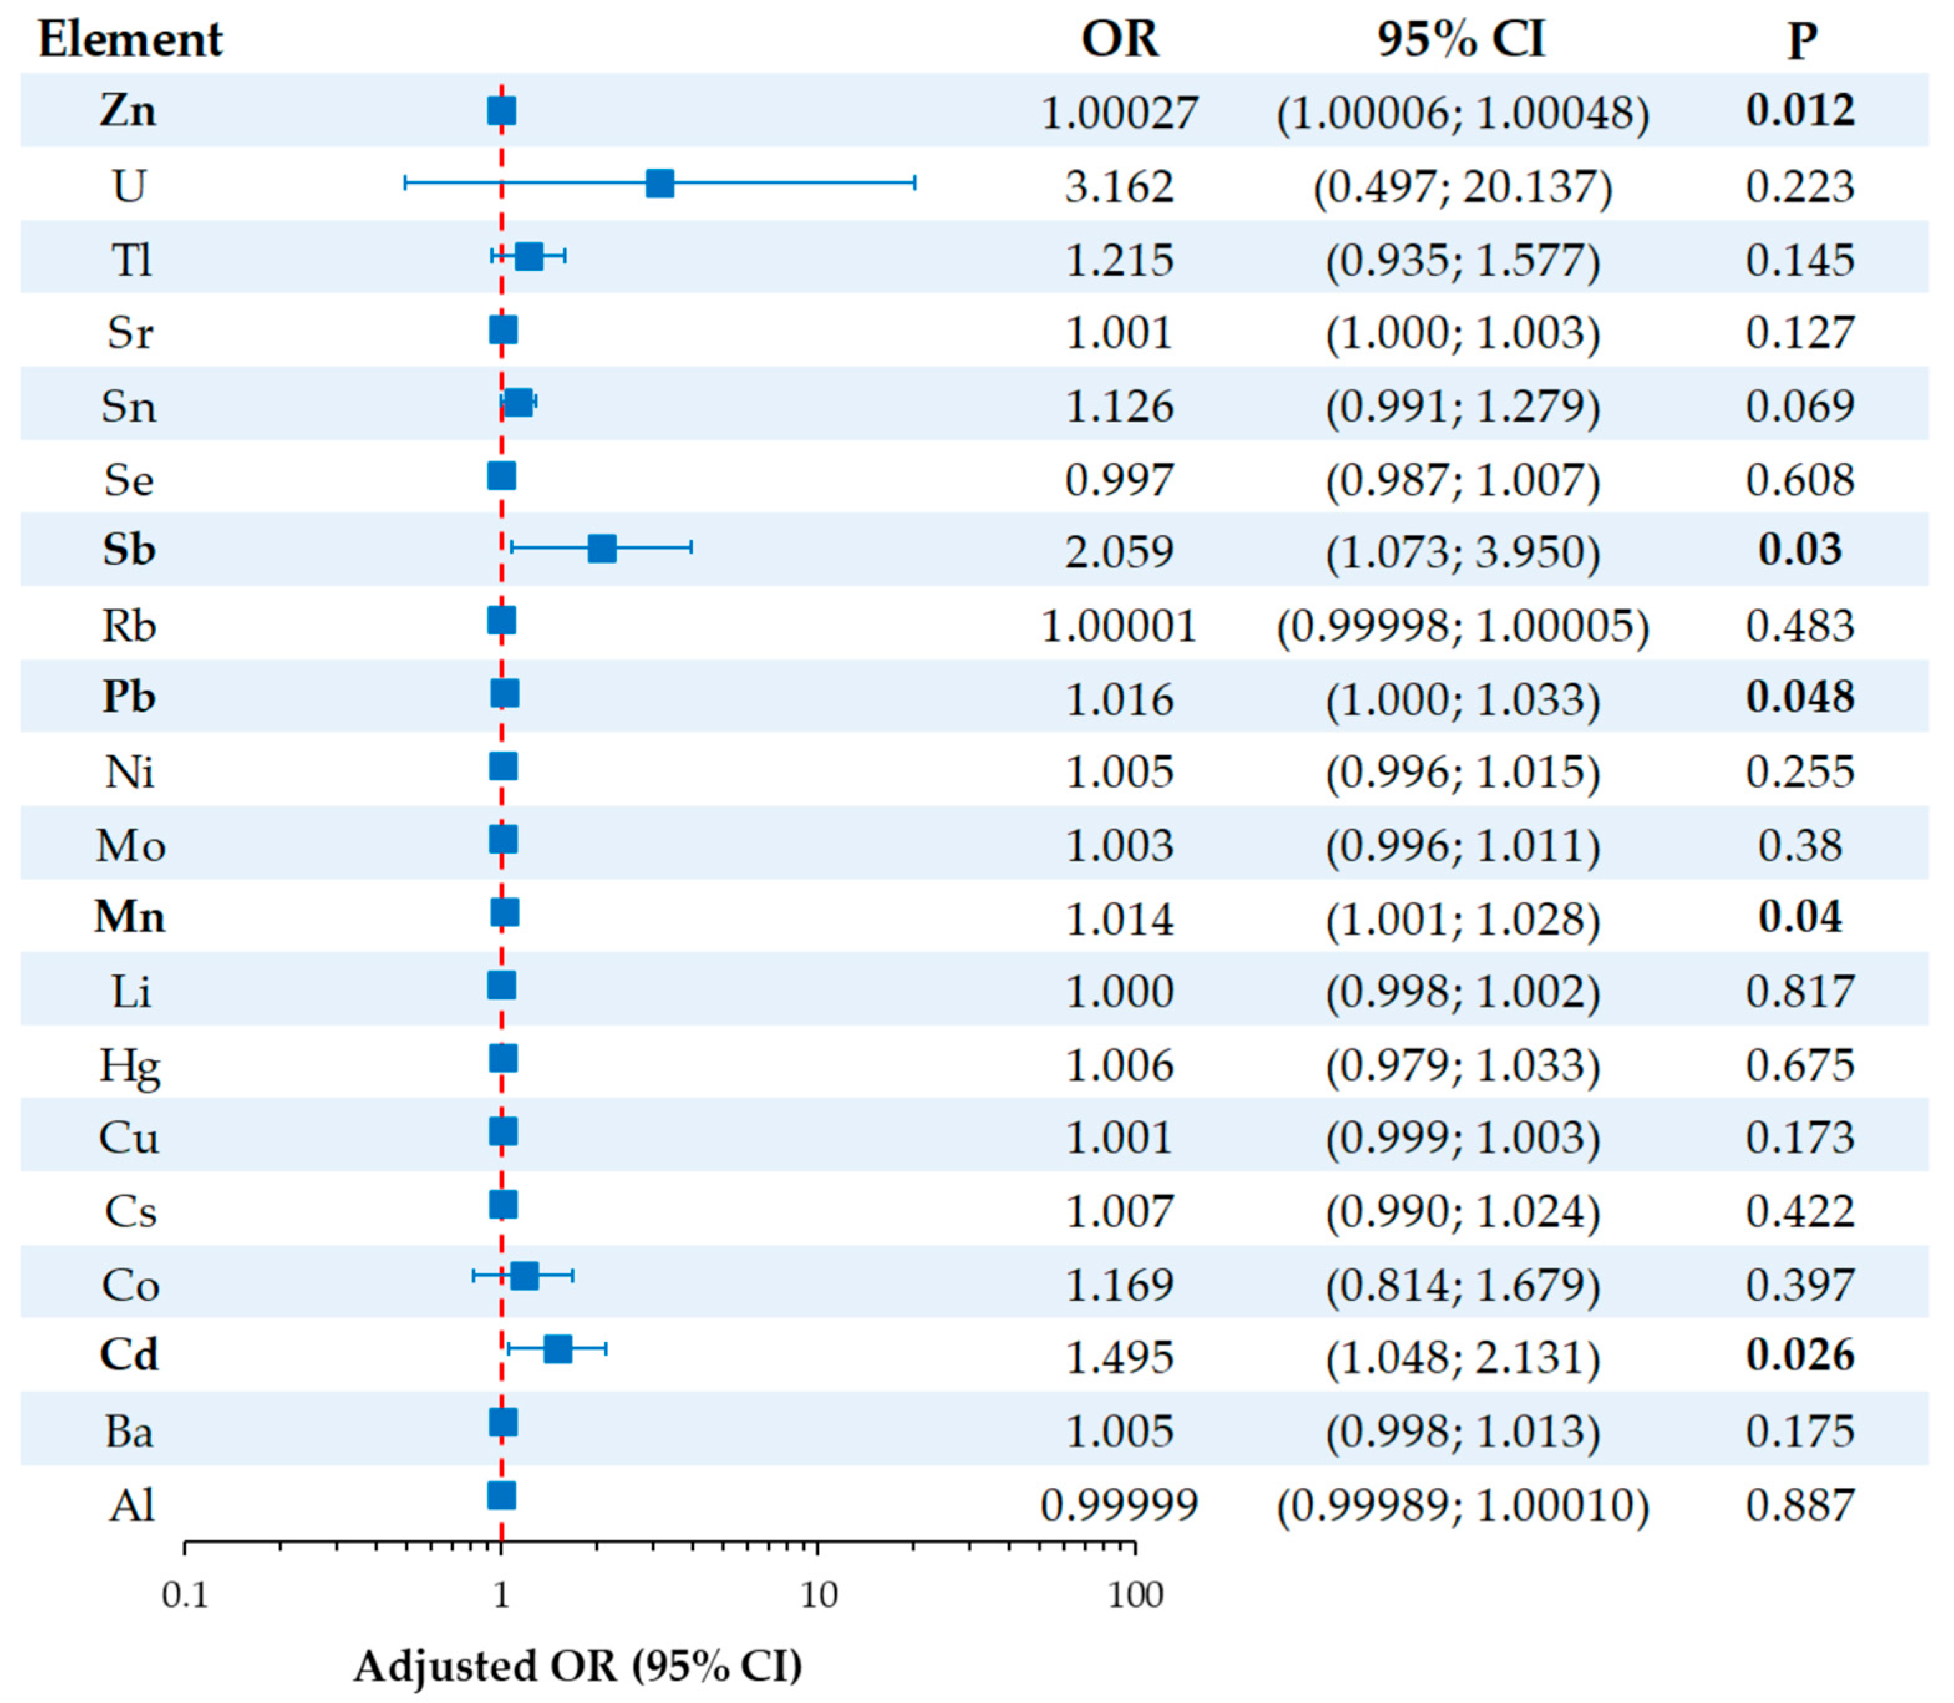This screenshot has width=1954, height=1703.
Task: Click the Co blue square marker
Action: (524, 1276)
